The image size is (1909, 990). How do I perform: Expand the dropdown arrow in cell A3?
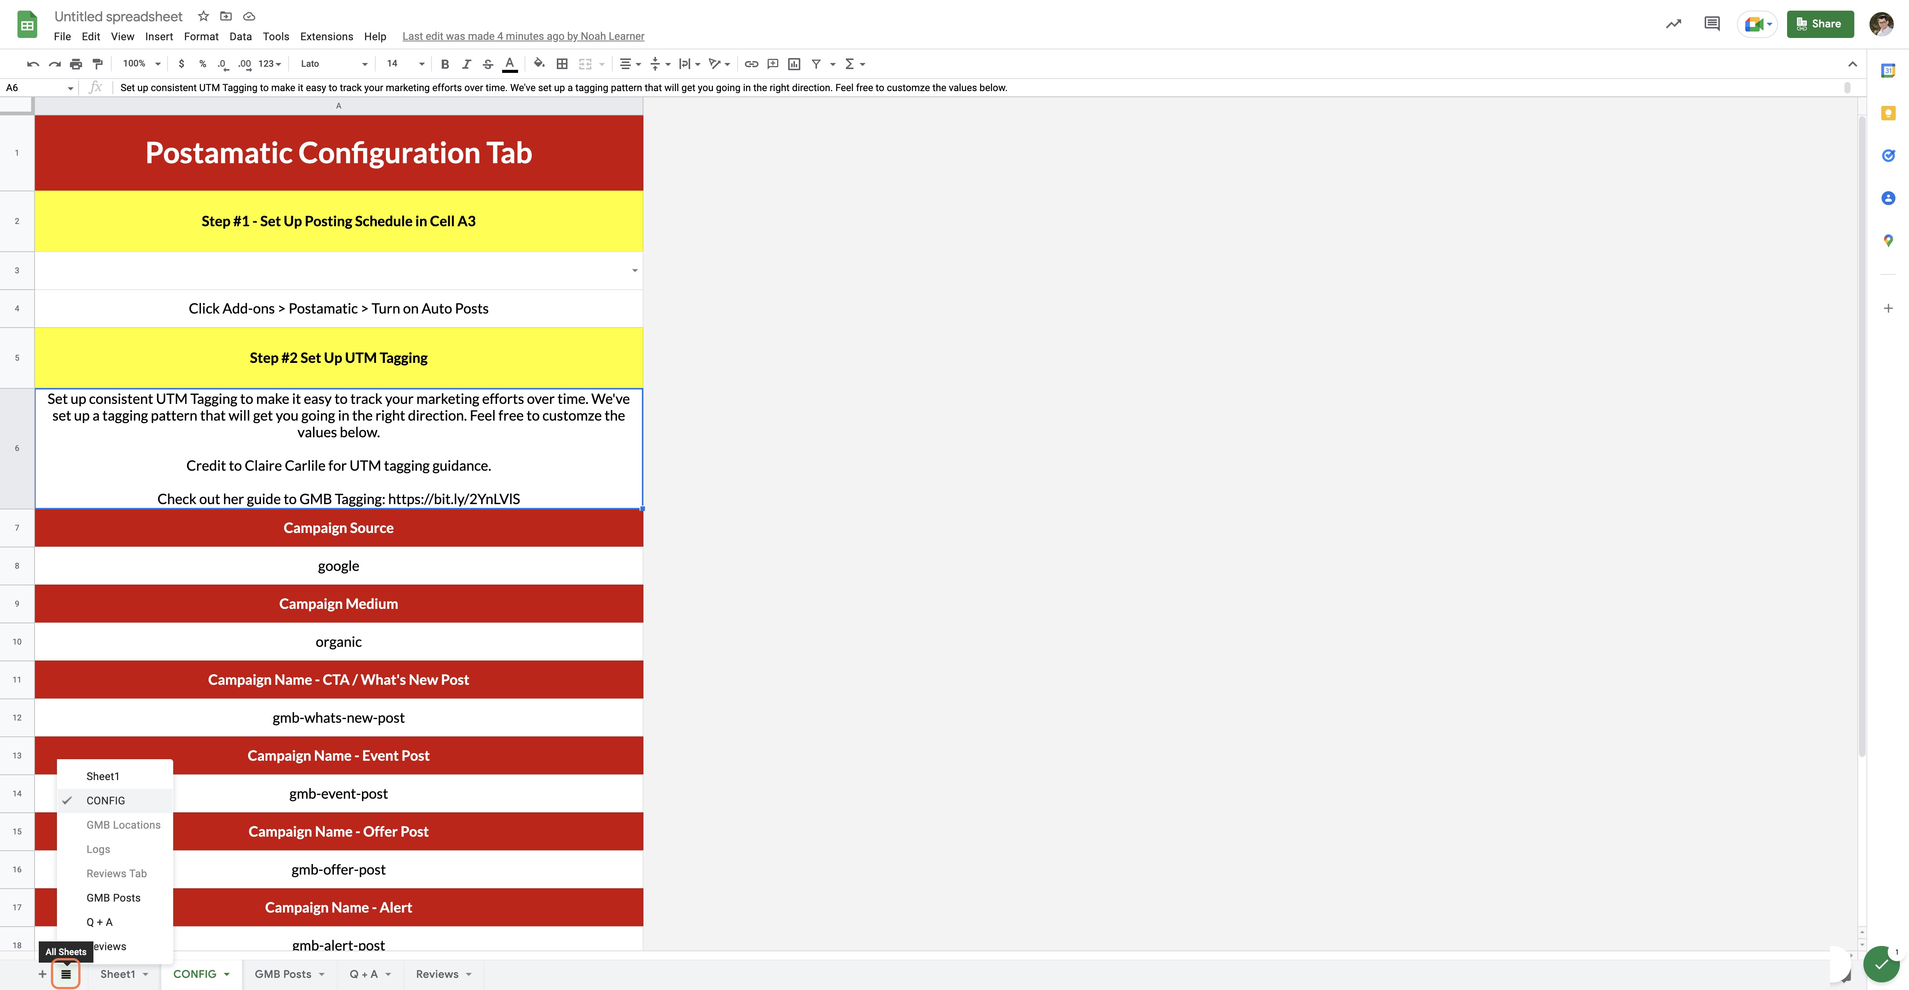click(x=634, y=270)
